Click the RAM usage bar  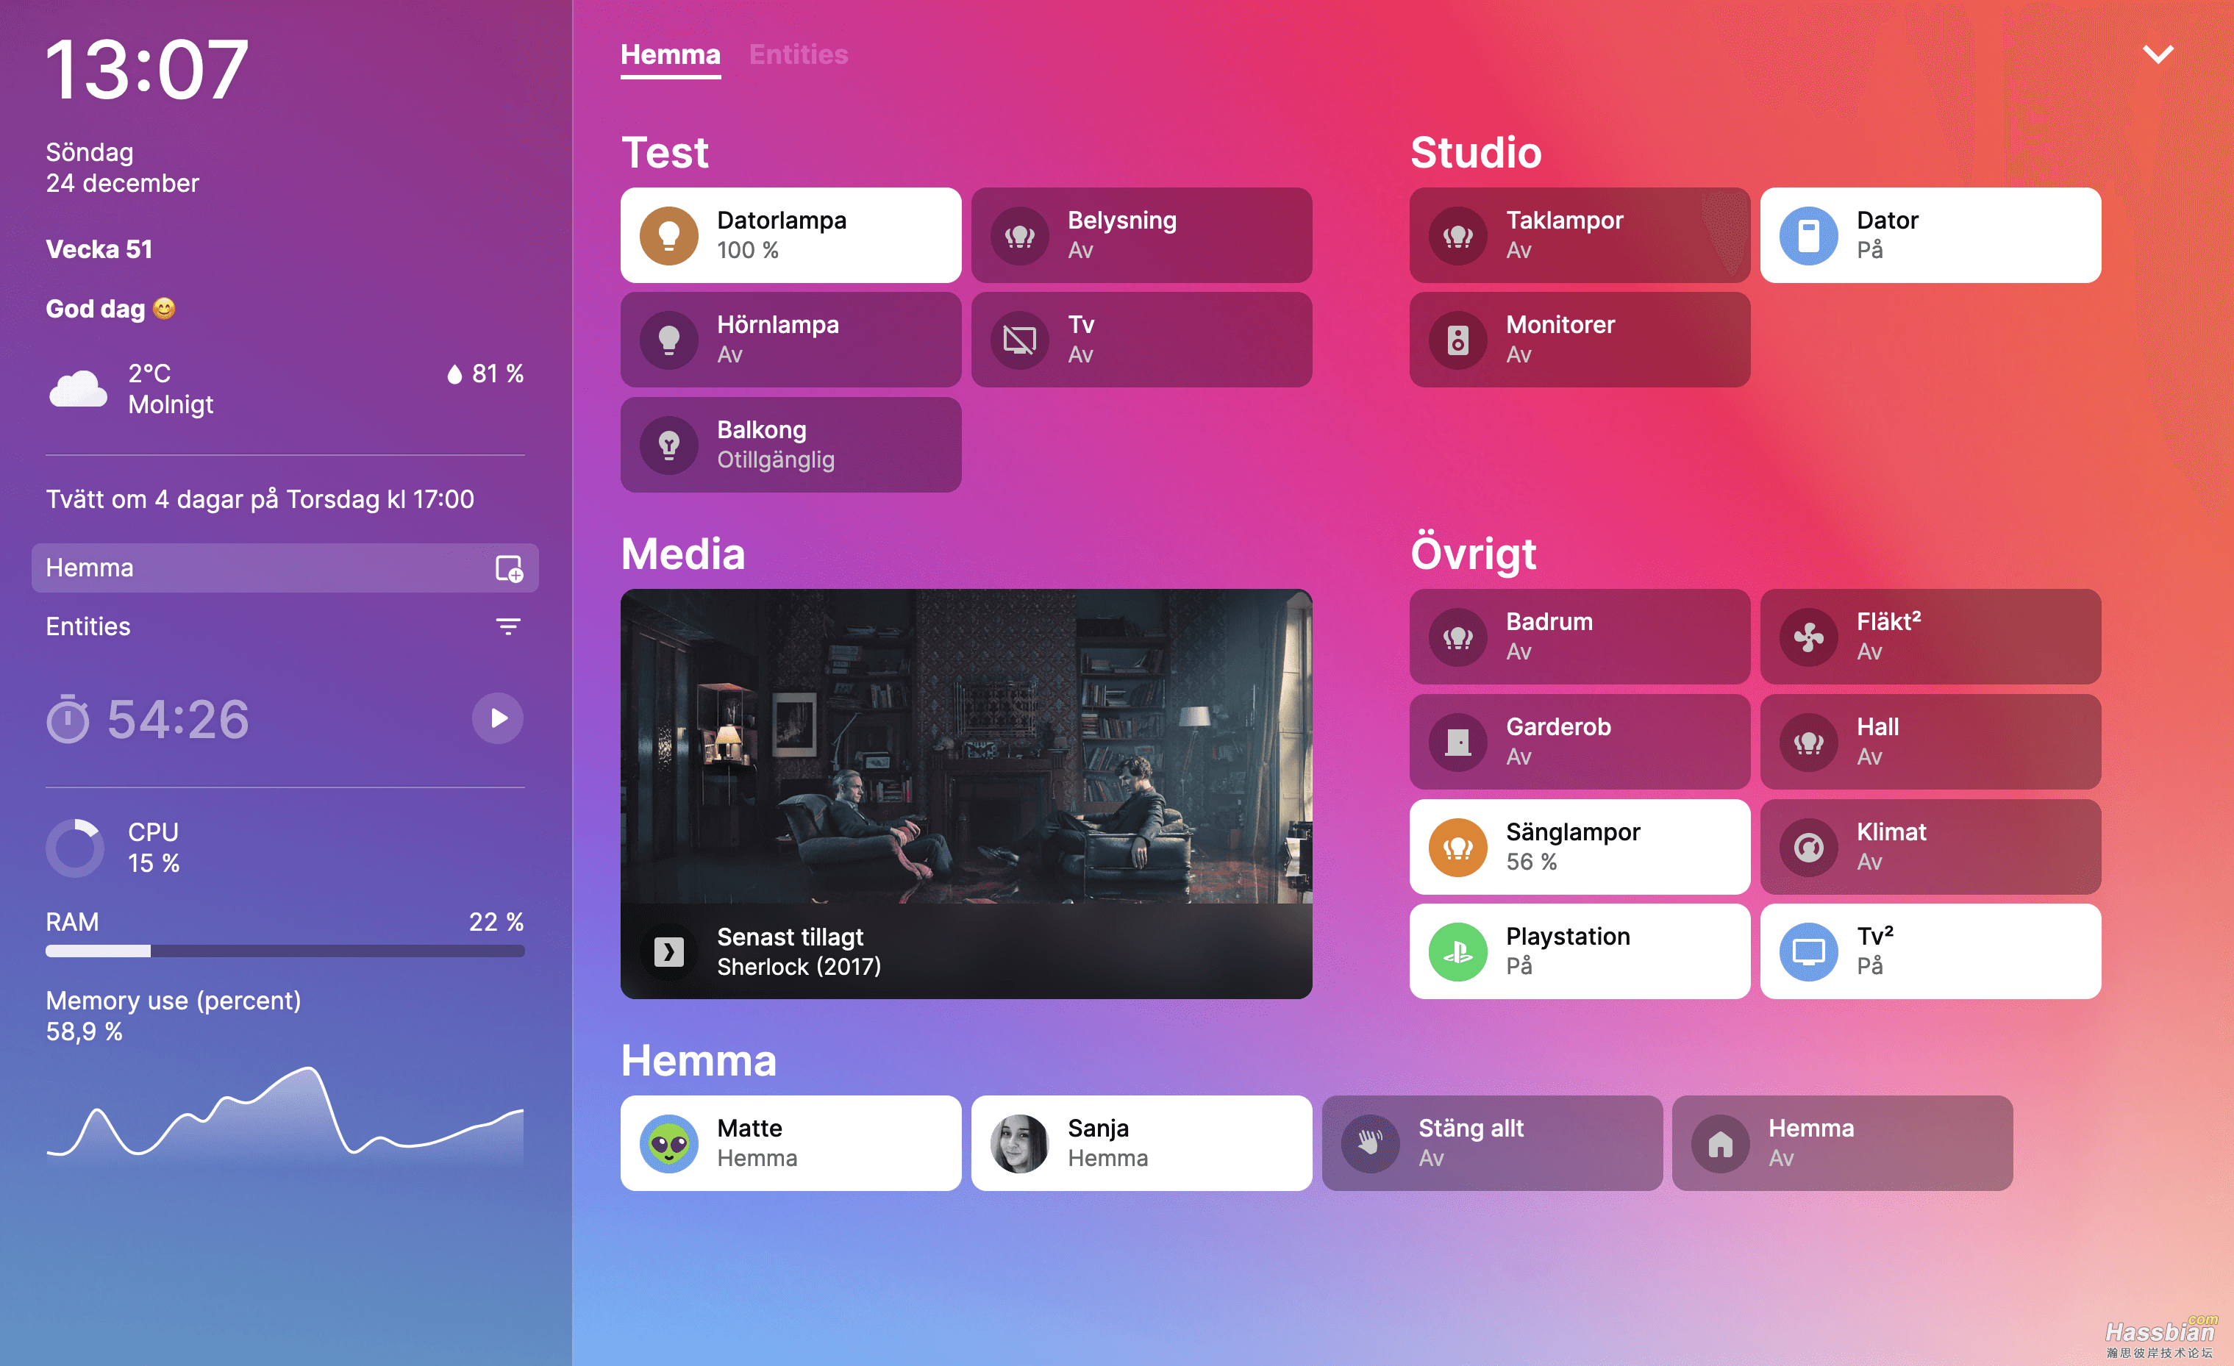285,951
